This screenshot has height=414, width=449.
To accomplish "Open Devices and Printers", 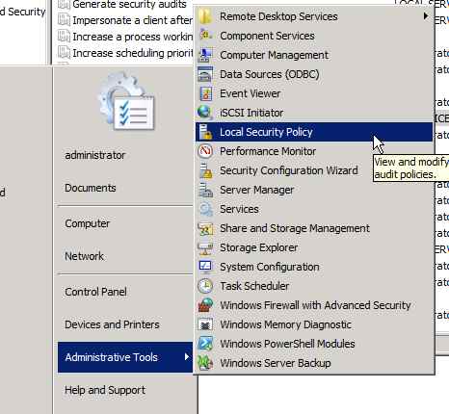I will click(x=112, y=324).
